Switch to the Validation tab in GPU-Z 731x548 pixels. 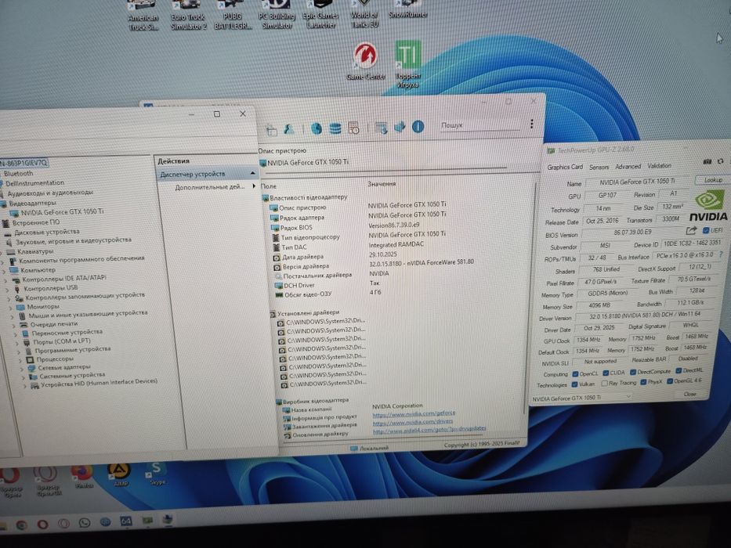pos(659,165)
